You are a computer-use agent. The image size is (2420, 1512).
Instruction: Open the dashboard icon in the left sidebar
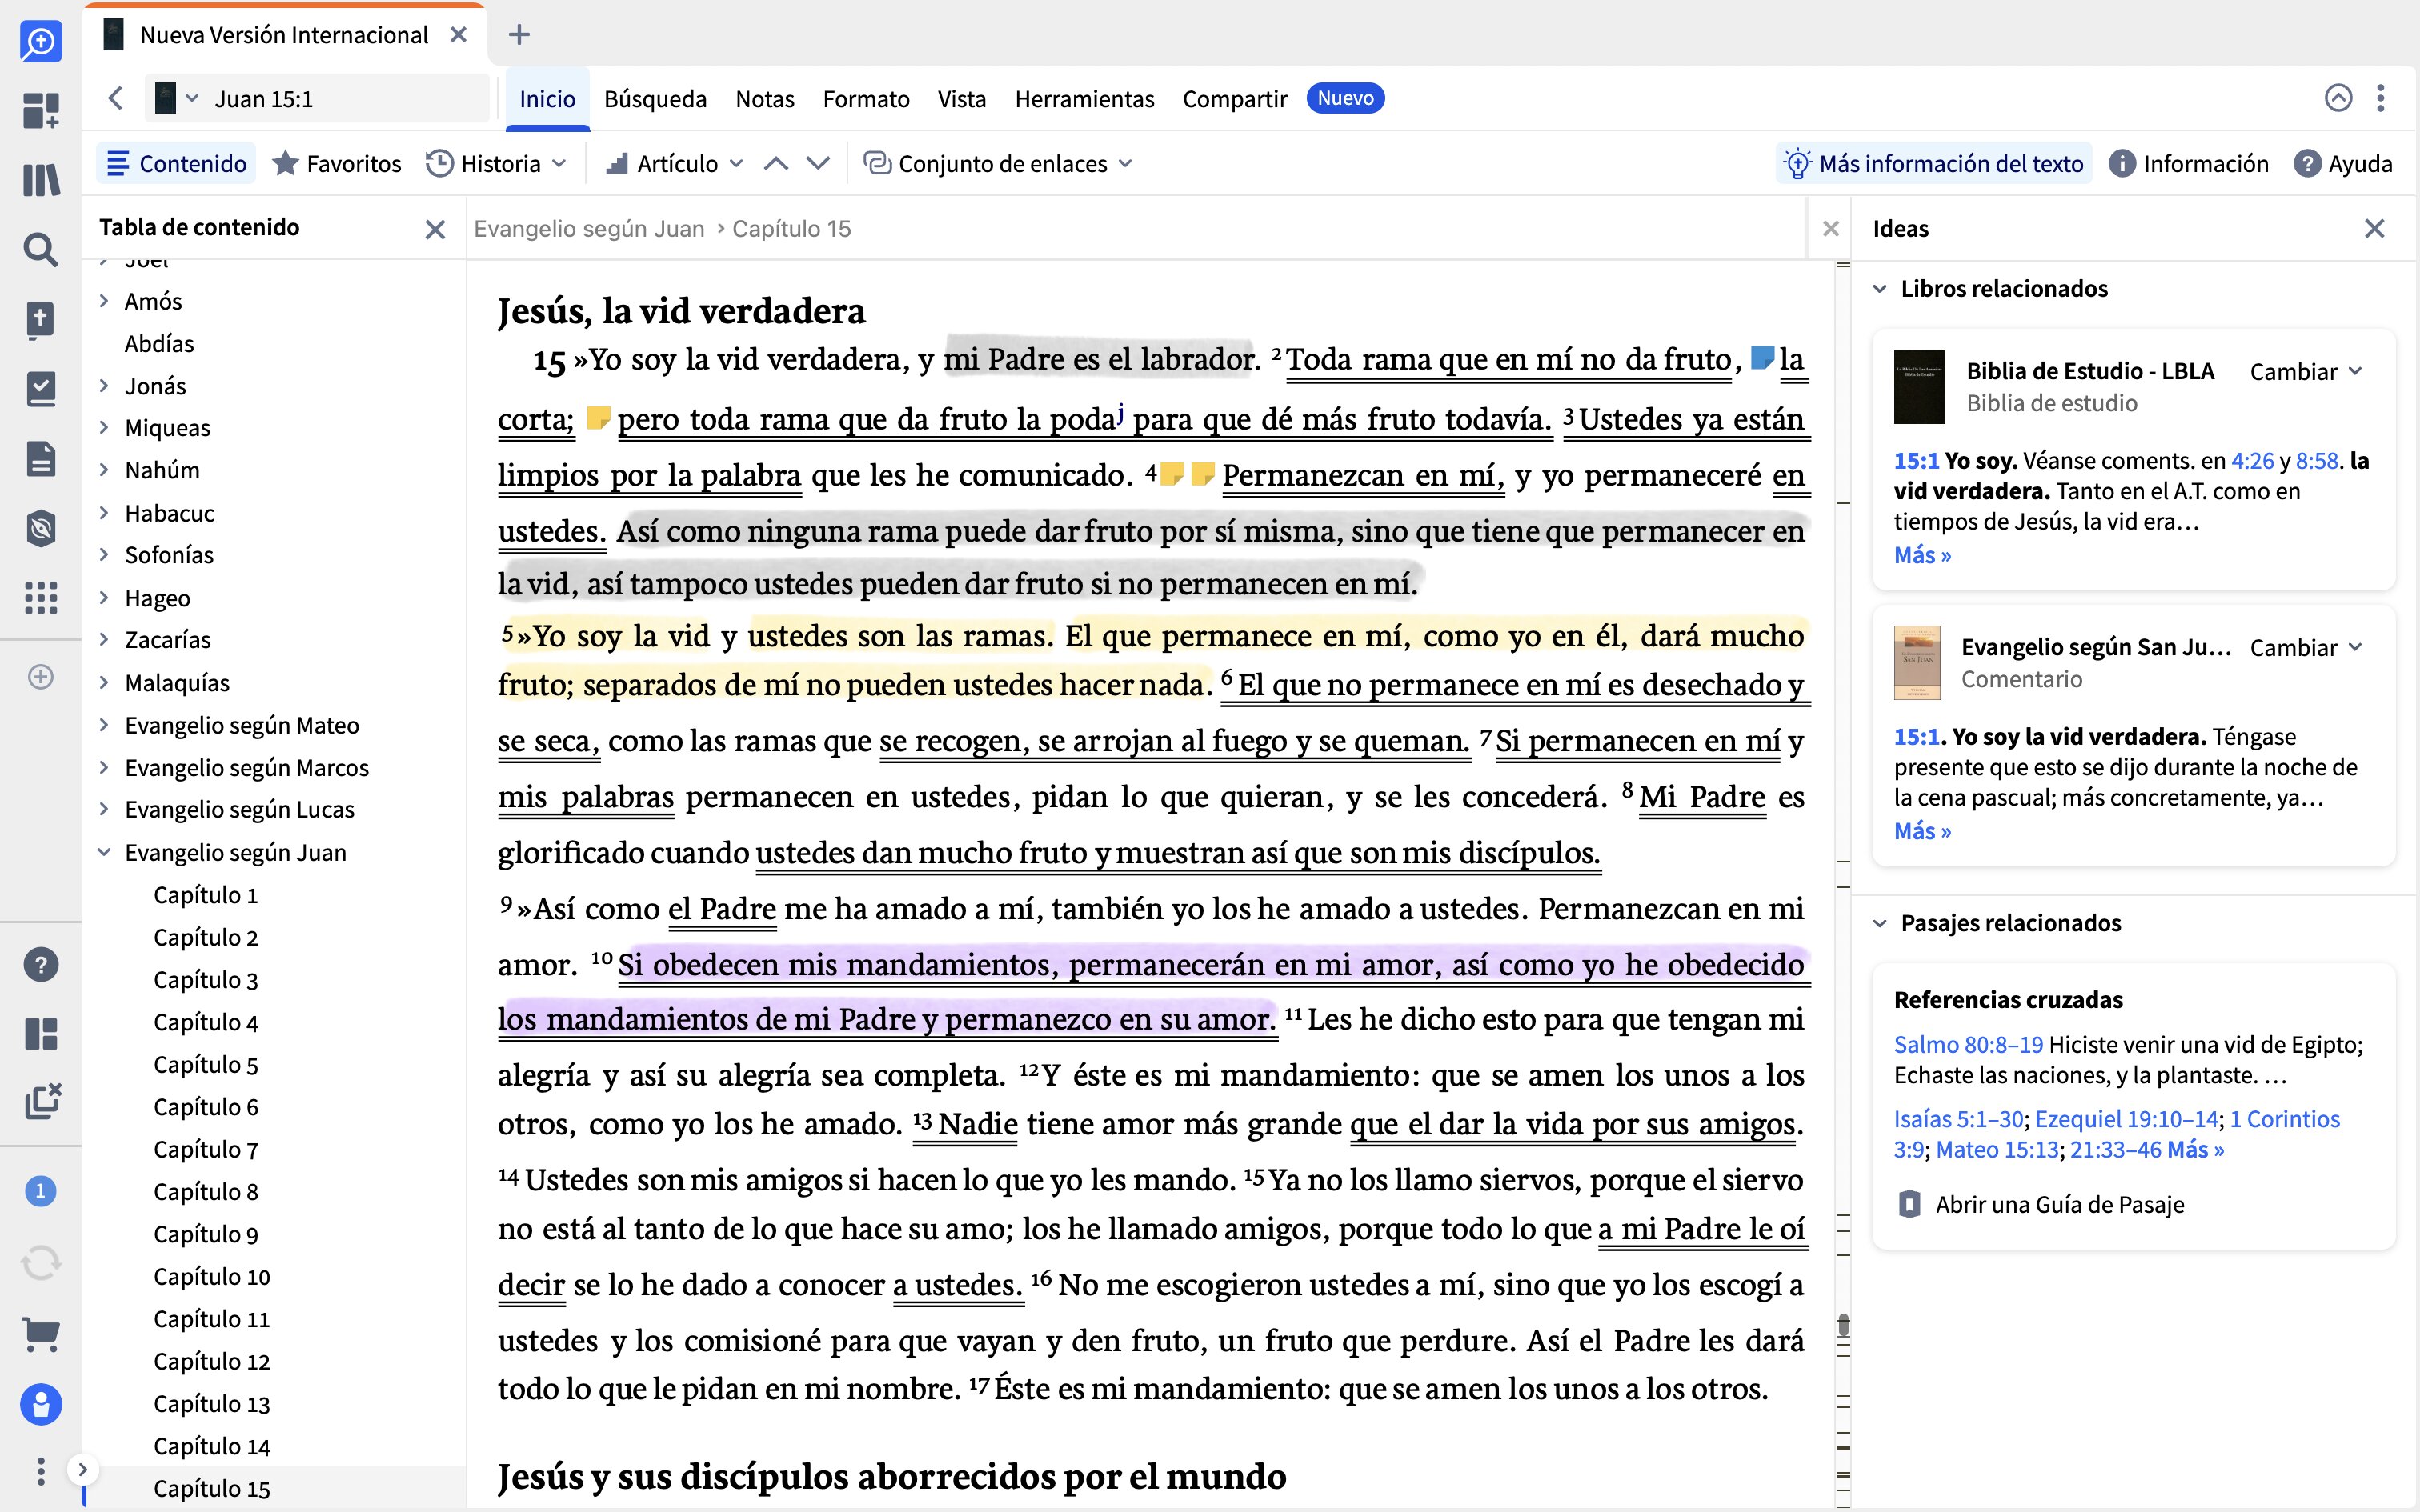[x=41, y=110]
